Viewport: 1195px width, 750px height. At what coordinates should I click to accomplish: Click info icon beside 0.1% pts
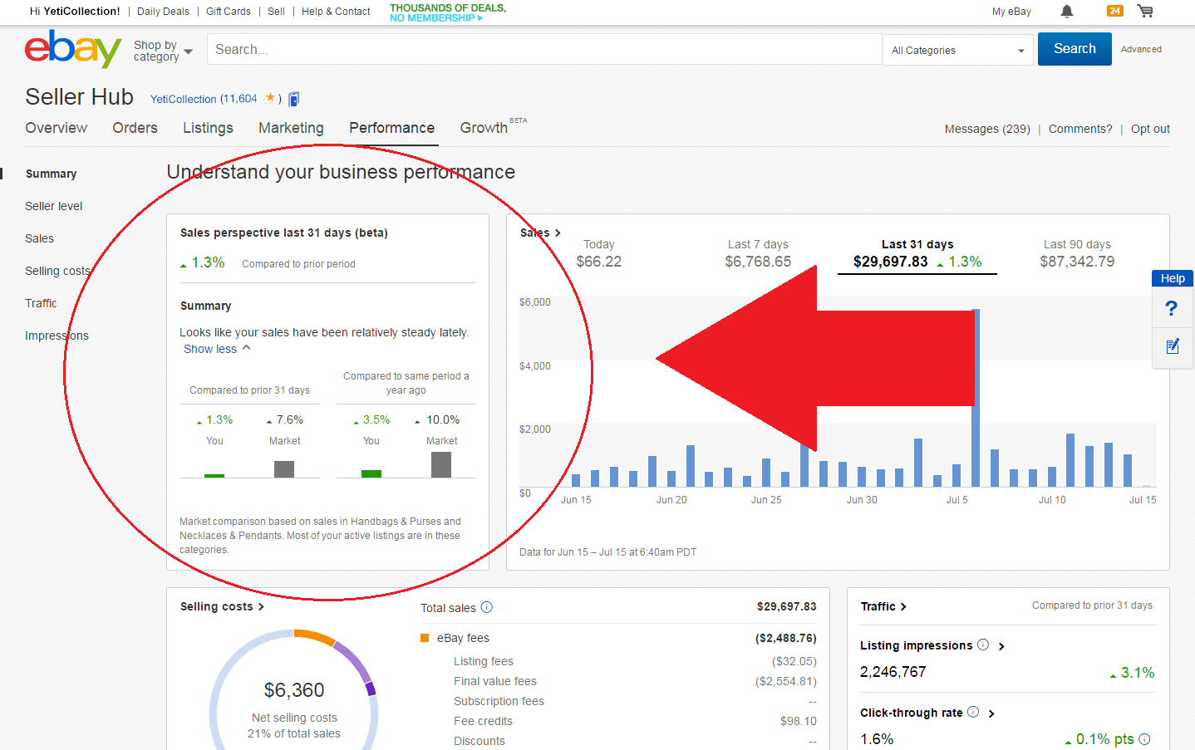coord(1144,739)
